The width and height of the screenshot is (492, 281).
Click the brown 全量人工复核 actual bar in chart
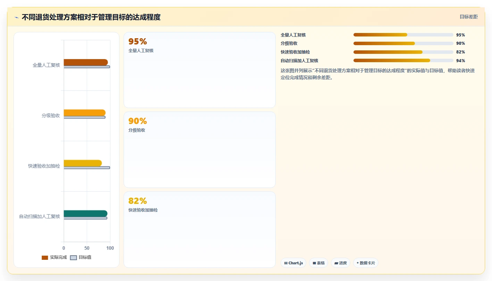click(86, 62)
